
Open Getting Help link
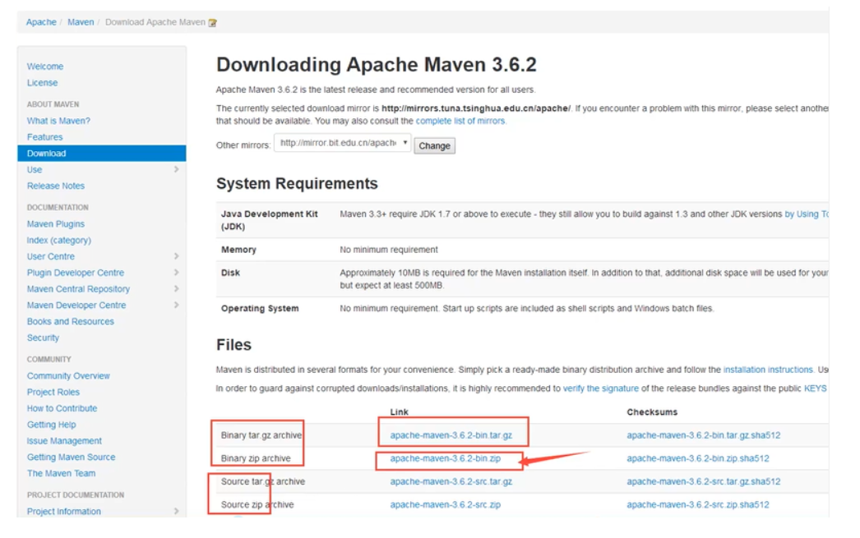click(52, 425)
